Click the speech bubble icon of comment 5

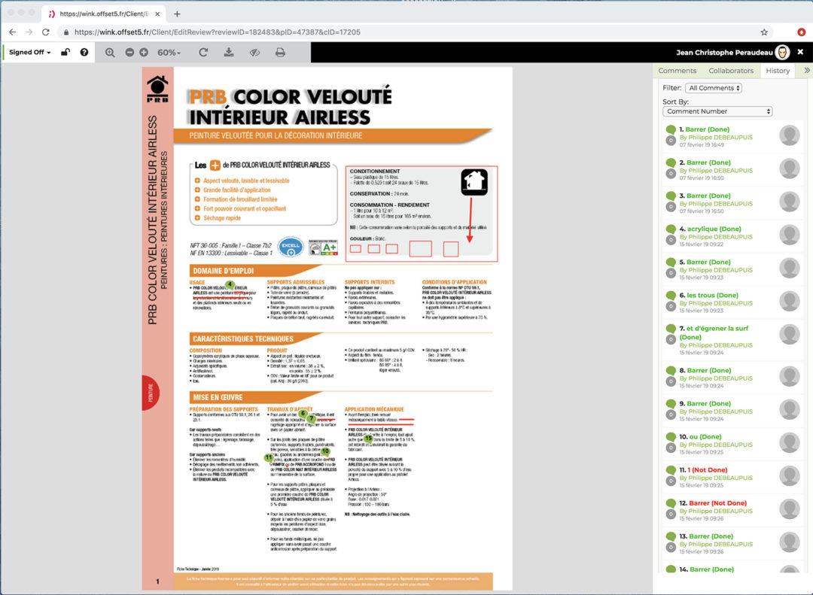671,263
